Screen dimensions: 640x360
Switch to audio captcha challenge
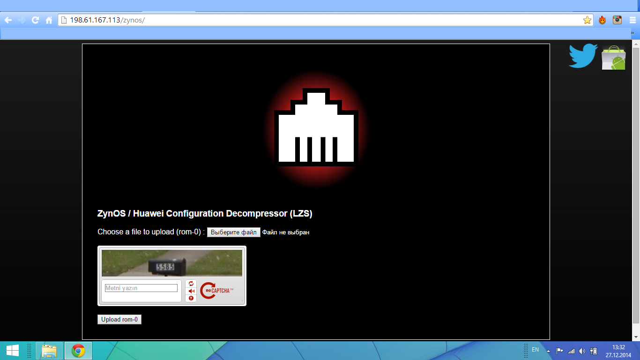[x=191, y=291]
